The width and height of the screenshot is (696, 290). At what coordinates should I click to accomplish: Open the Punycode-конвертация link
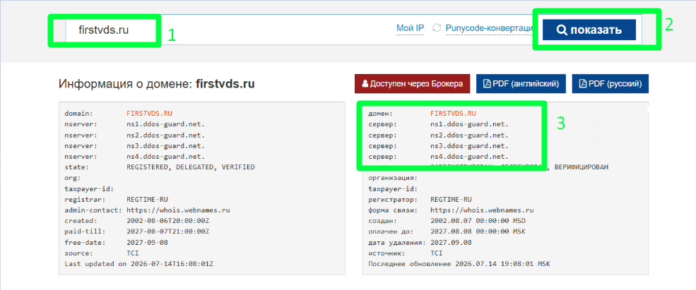pos(489,28)
